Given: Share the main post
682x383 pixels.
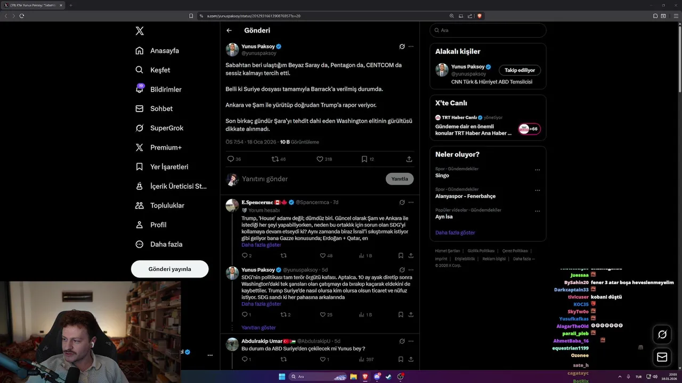Looking at the screenshot, I should (409, 159).
